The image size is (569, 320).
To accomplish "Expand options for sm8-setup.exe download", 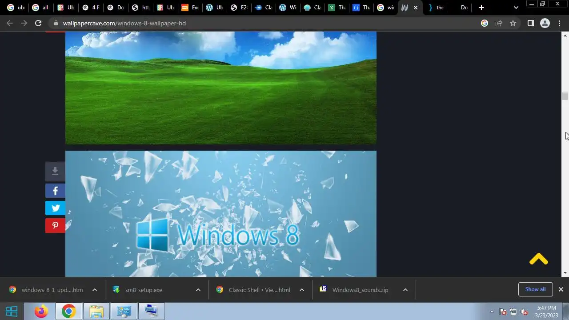I will [x=198, y=290].
